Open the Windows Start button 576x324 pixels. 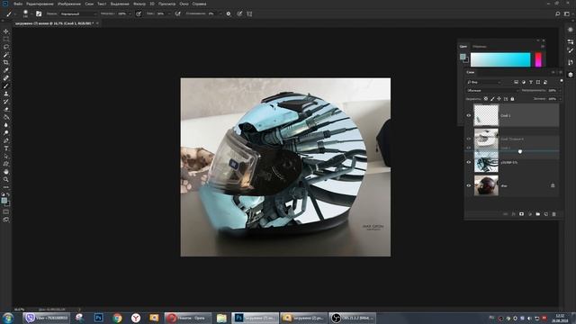[7, 318]
